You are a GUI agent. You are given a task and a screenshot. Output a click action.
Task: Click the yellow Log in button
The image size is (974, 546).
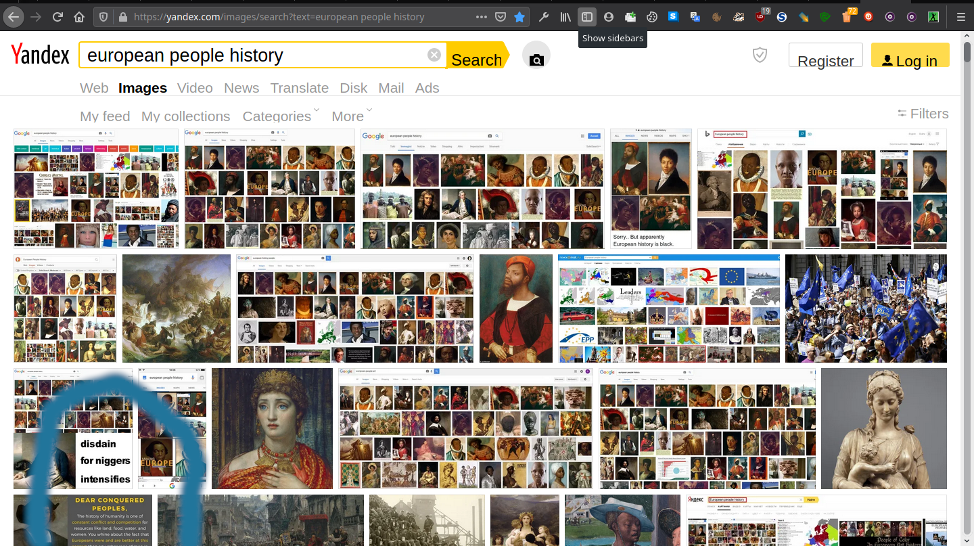910,55
